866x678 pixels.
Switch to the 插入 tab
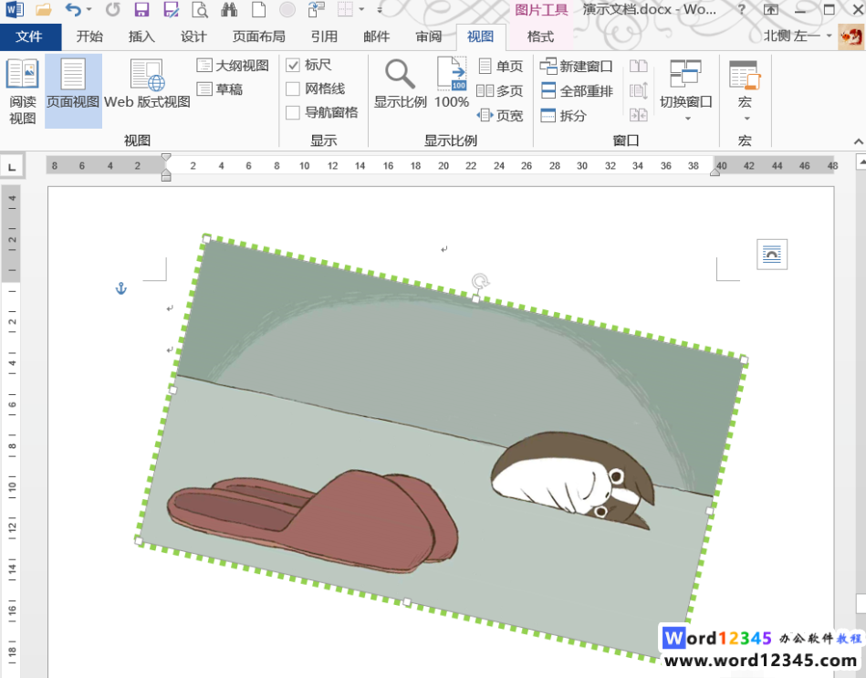tap(141, 37)
